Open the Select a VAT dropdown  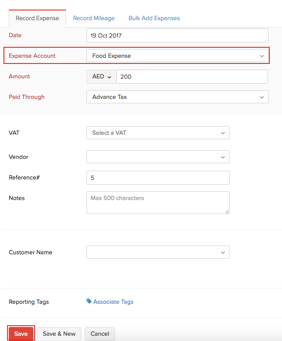158,133
